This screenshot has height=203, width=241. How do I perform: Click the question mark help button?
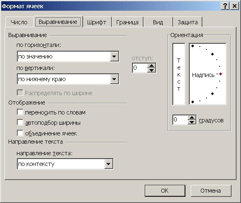[225, 6]
